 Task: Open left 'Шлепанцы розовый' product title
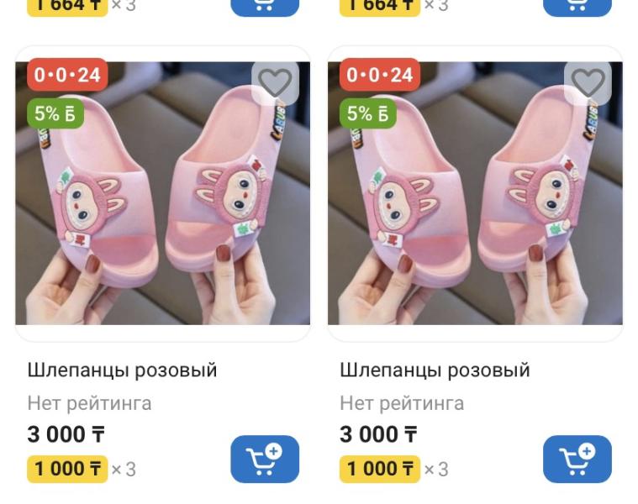(x=122, y=370)
